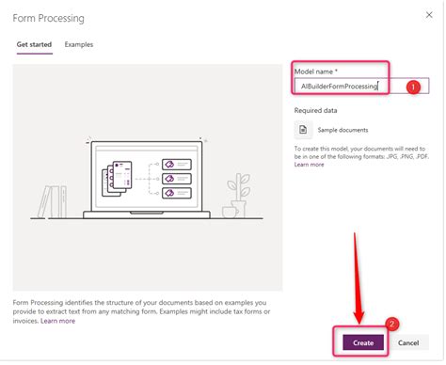Select the Required data heading
Screen dimensions: 446x365
(315, 110)
